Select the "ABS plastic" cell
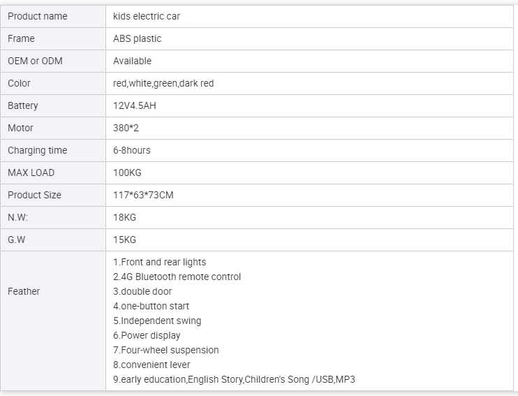 click(137, 38)
